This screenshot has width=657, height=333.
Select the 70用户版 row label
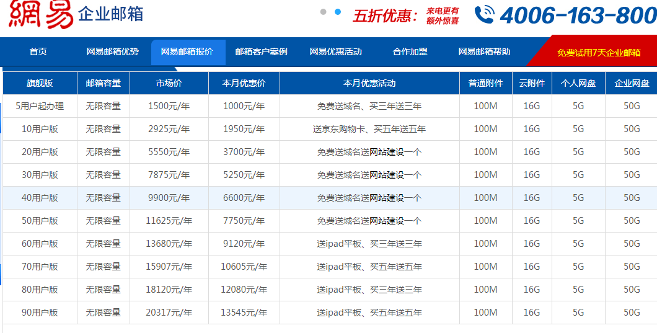pos(40,267)
